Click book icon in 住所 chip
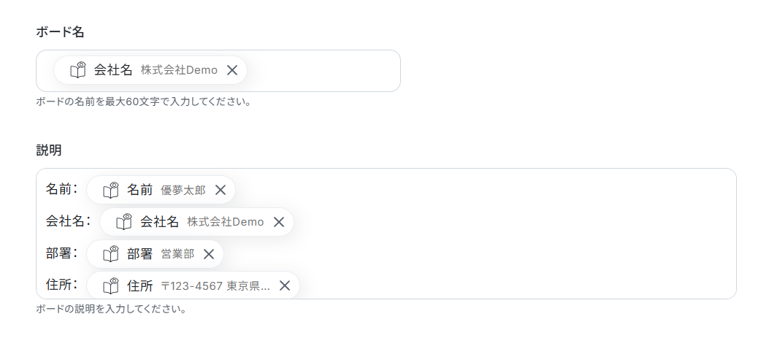 click(111, 286)
